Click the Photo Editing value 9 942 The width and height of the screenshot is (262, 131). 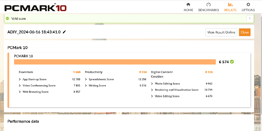pos(209,84)
